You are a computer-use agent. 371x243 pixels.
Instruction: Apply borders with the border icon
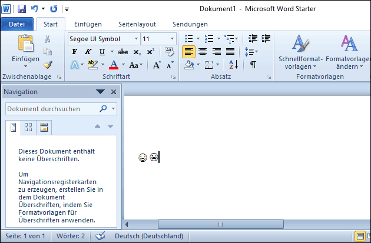208,65
